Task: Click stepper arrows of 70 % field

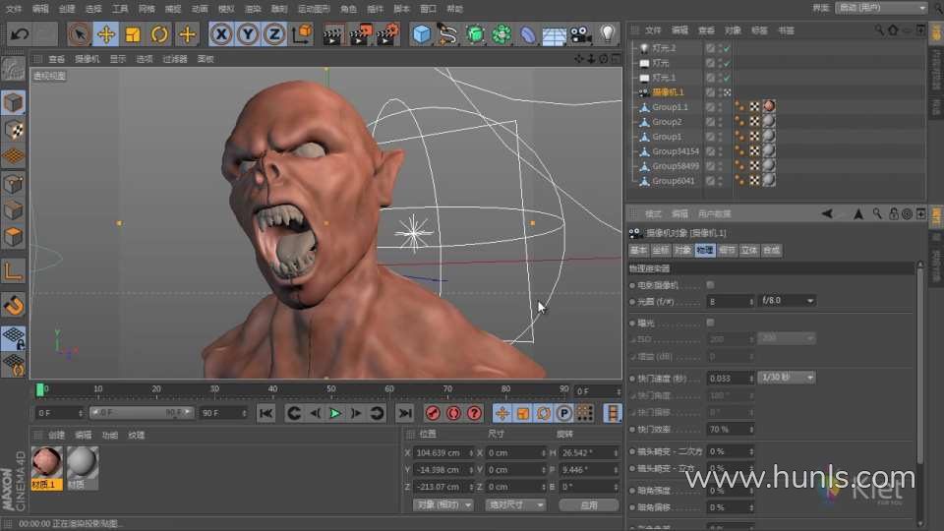Action: 751,430
